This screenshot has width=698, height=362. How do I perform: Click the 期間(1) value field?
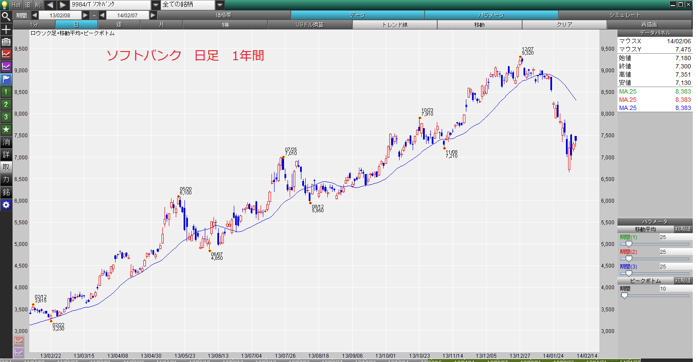tap(675, 237)
